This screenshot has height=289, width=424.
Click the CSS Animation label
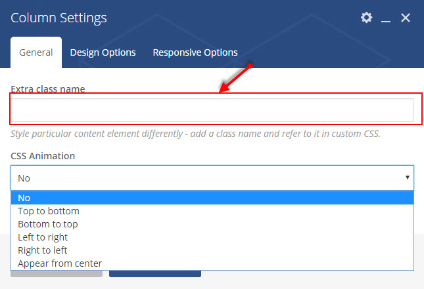43,156
